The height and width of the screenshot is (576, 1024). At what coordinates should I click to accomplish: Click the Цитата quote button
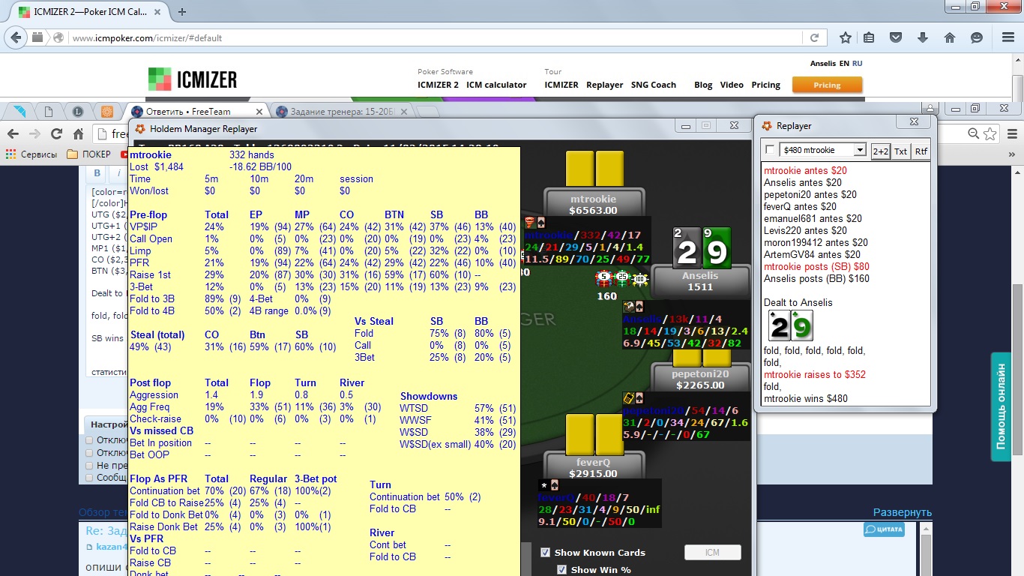point(884,529)
